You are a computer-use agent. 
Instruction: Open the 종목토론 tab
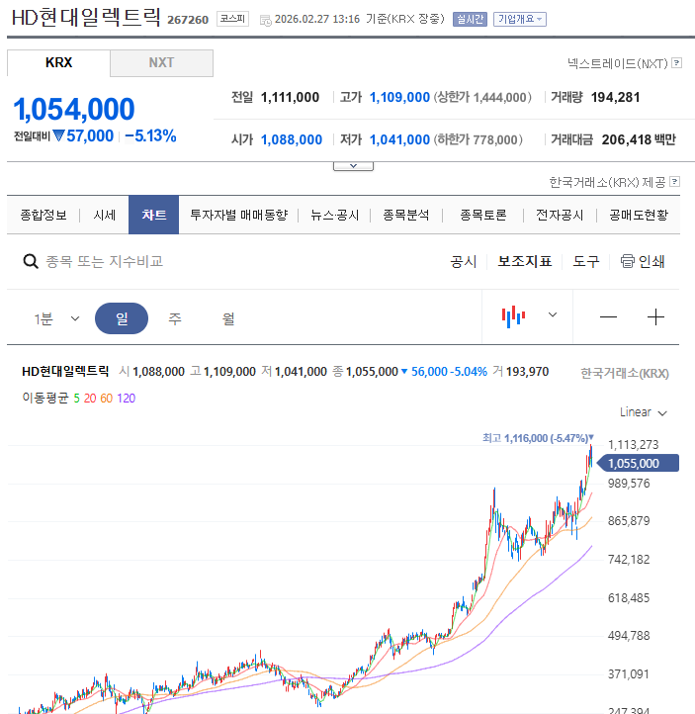(482, 215)
